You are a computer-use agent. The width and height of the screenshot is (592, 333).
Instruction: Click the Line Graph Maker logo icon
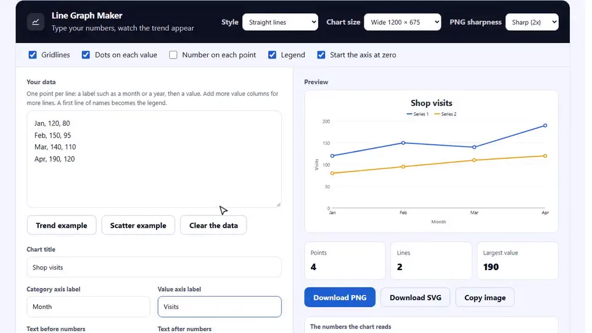point(36,22)
